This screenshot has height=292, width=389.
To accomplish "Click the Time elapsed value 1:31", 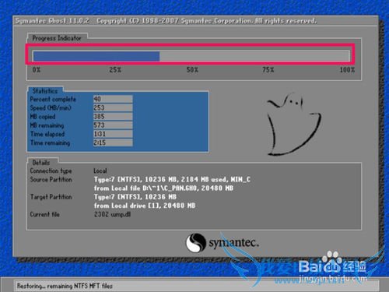I will [113, 134].
